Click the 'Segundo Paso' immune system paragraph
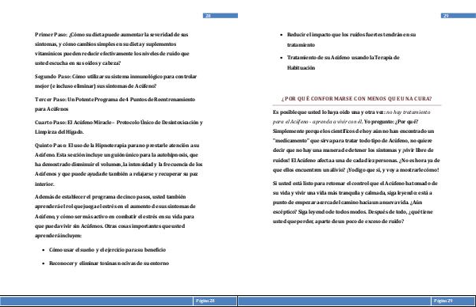Viewport: 476px width, 307px height. coord(116,81)
